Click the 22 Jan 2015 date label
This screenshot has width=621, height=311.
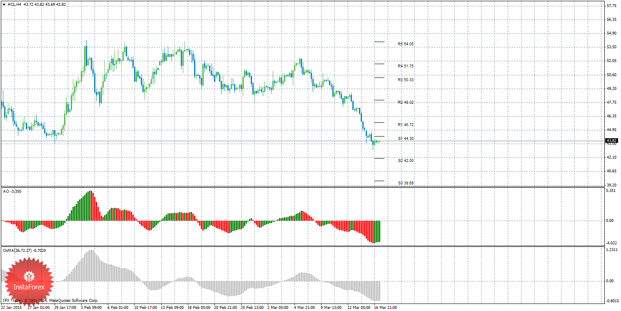pyautogui.click(x=11, y=308)
